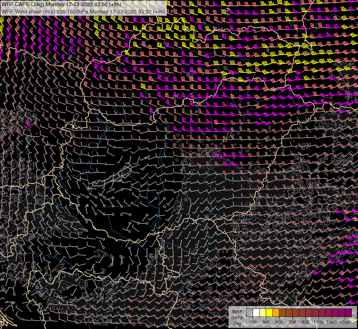The width and height of the screenshot is (358, 329).
Task: Click the CAPE word in the legend
Action: (x=237, y=317)
